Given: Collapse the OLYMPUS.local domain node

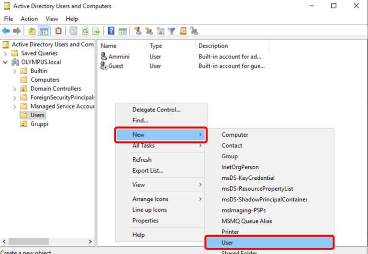Looking at the screenshot, I should 5,62.
